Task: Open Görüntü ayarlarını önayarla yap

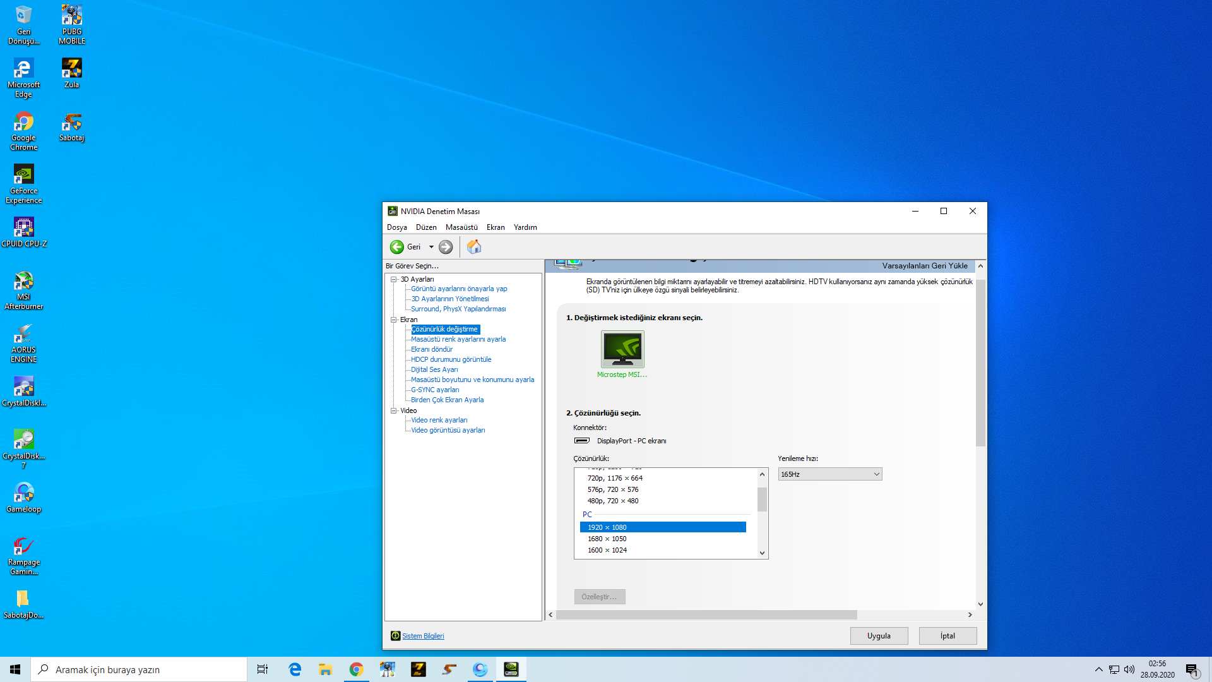Action: [459, 289]
